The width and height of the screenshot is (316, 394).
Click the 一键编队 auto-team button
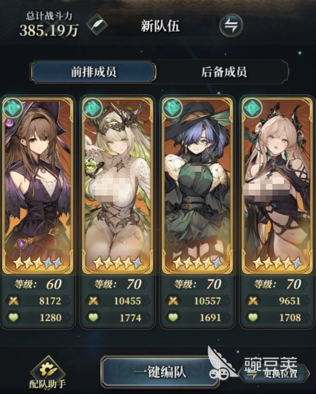(160, 372)
